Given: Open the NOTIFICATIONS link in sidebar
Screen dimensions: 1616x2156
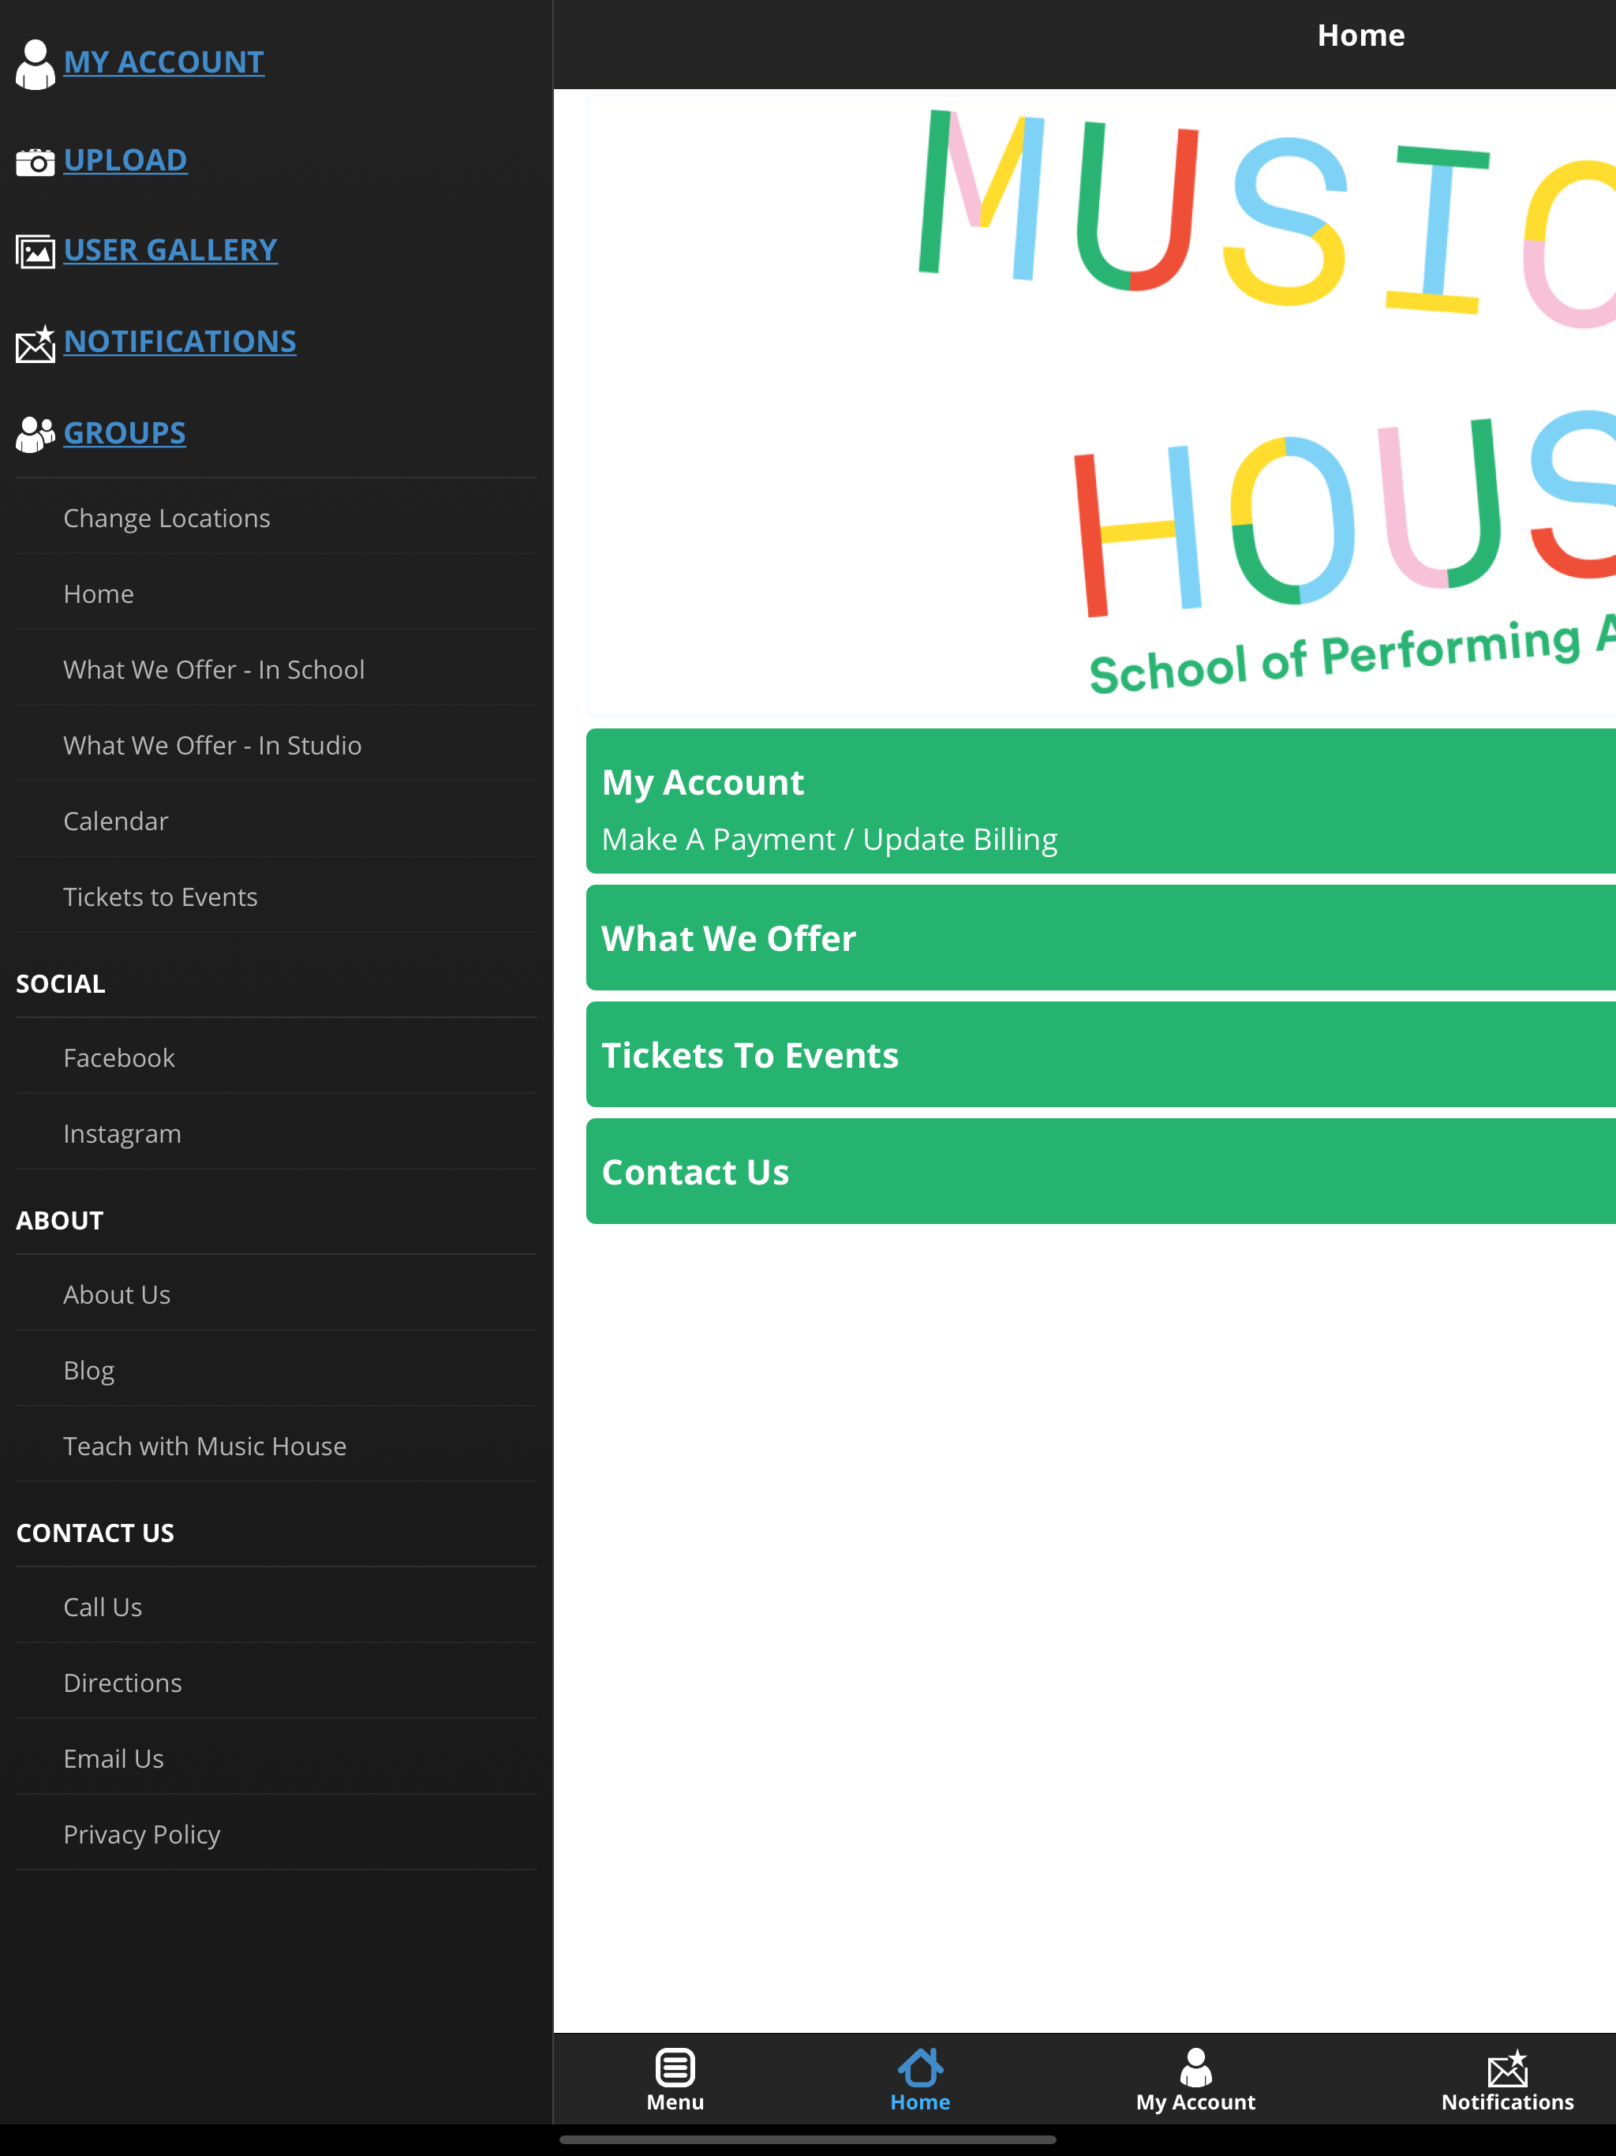Looking at the screenshot, I should point(181,342).
